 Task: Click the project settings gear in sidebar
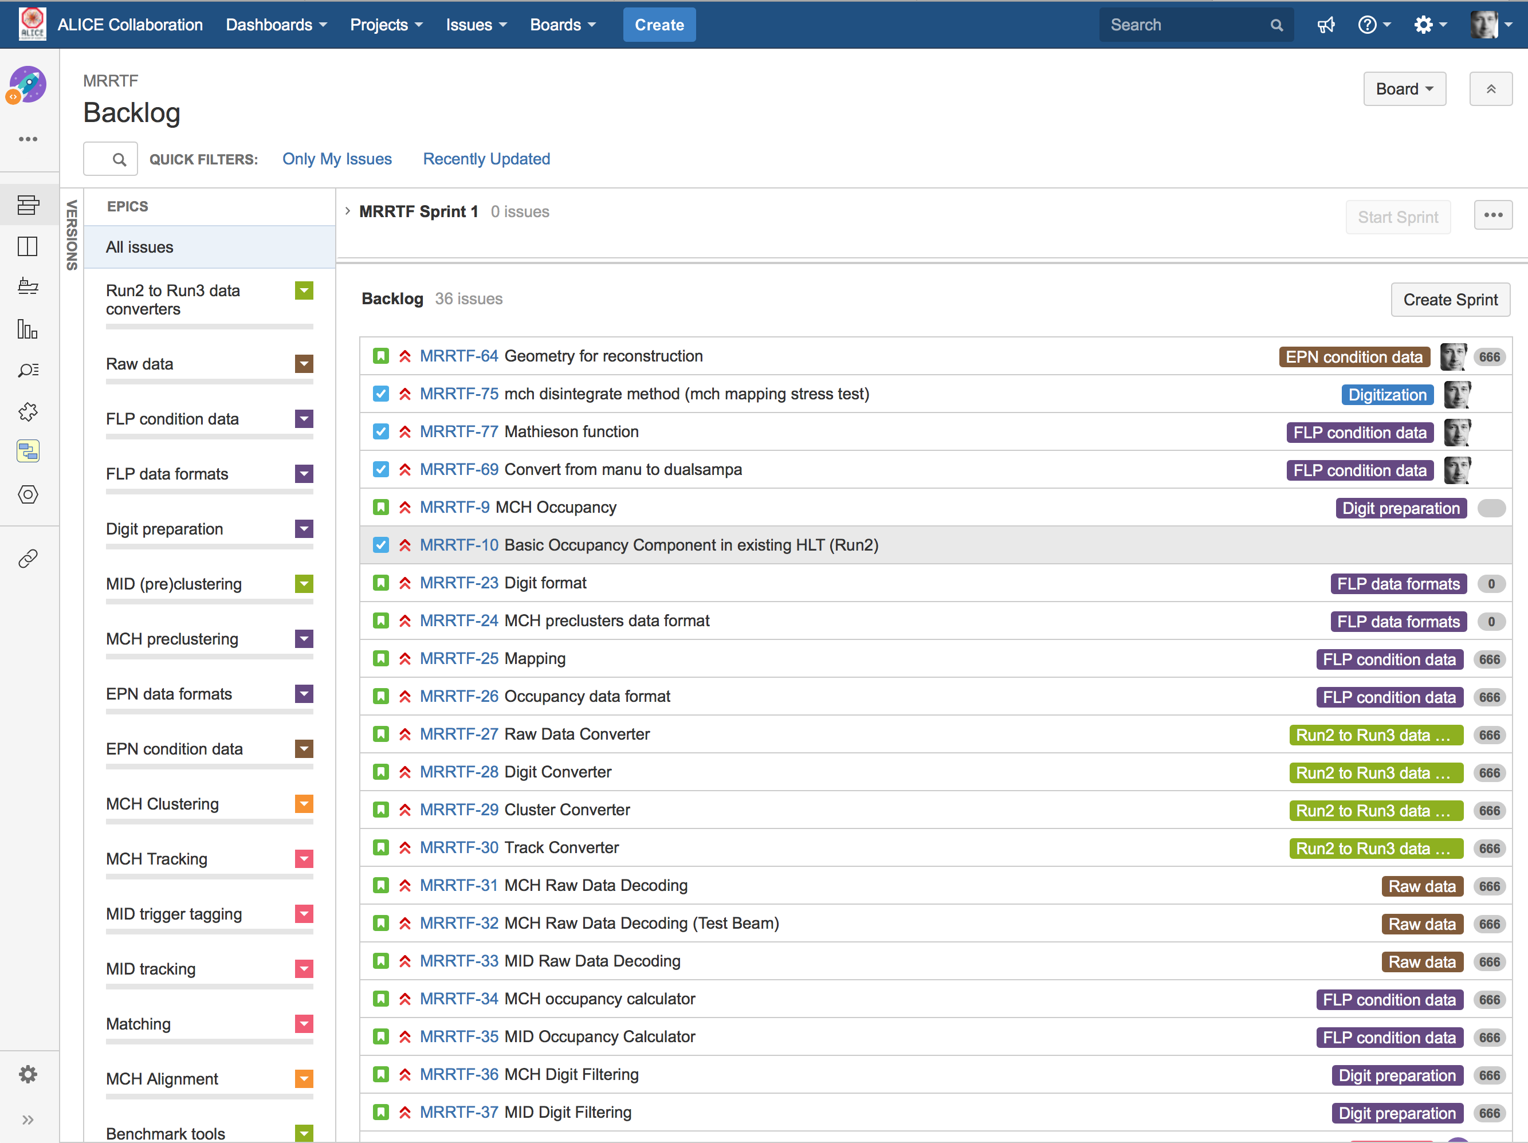[28, 1074]
